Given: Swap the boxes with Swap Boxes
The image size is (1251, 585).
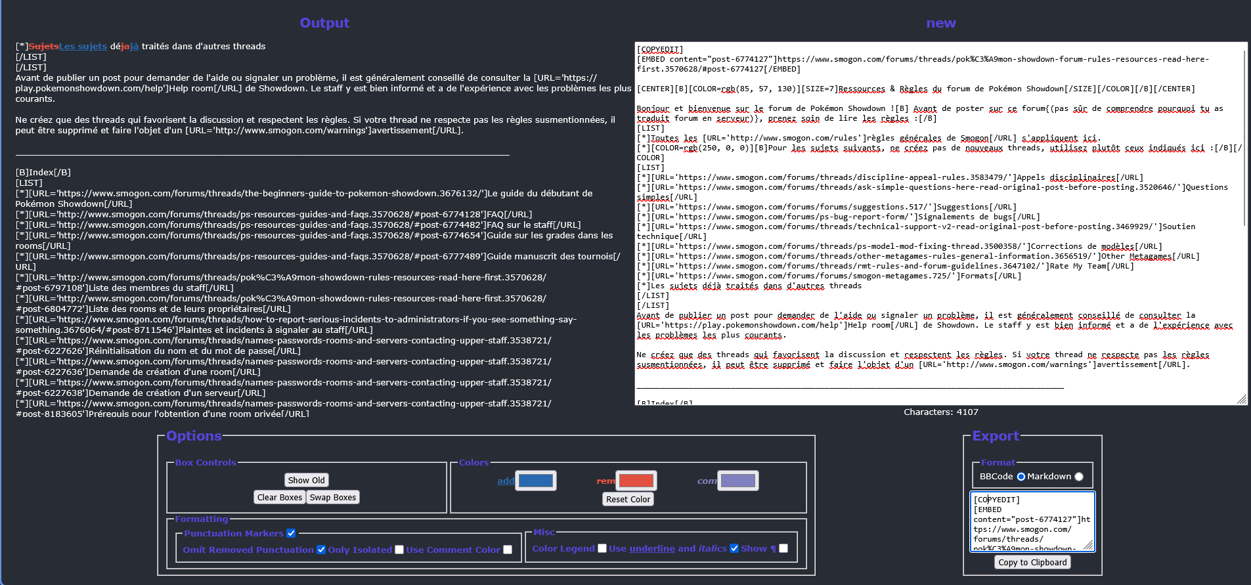Looking at the screenshot, I should [x=333, y=497].
